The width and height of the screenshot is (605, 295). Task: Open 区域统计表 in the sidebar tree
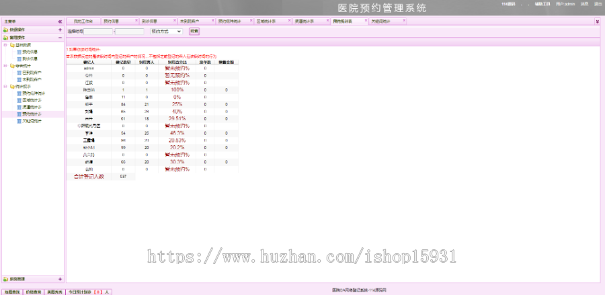click(32, 100)
